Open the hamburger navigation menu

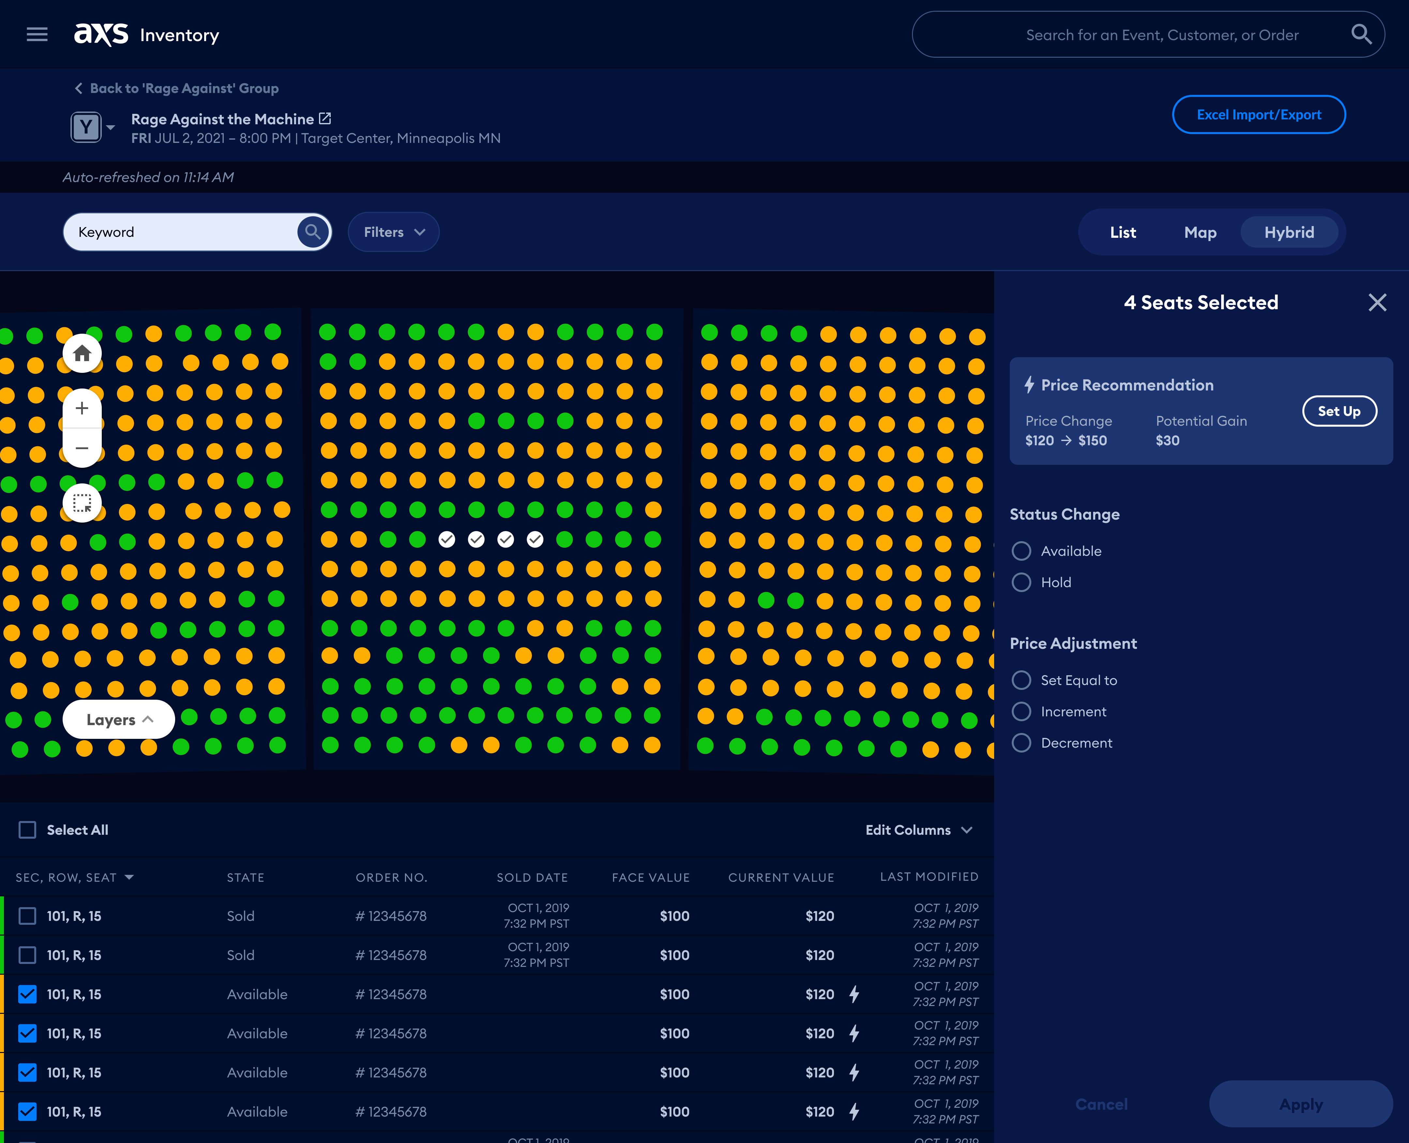(38, 34)
